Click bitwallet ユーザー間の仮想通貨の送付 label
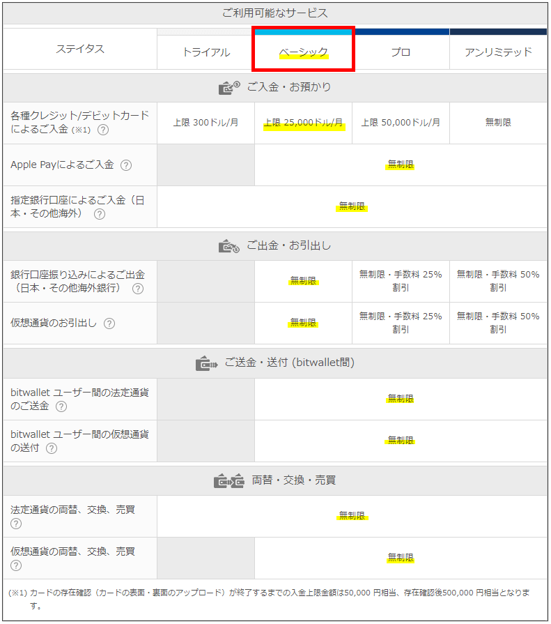Viewport: 551px width, 624px height. [x=79, y=441]
